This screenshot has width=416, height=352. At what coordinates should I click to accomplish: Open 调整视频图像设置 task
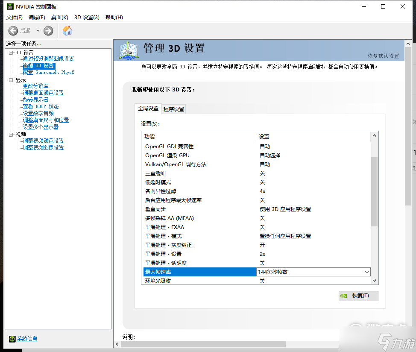pyautogui.click(x=43, y=147)
